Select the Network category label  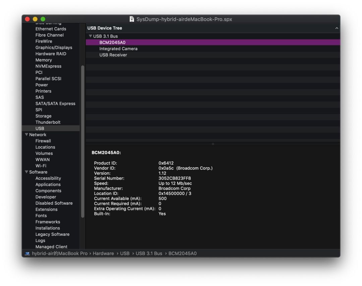38,134
